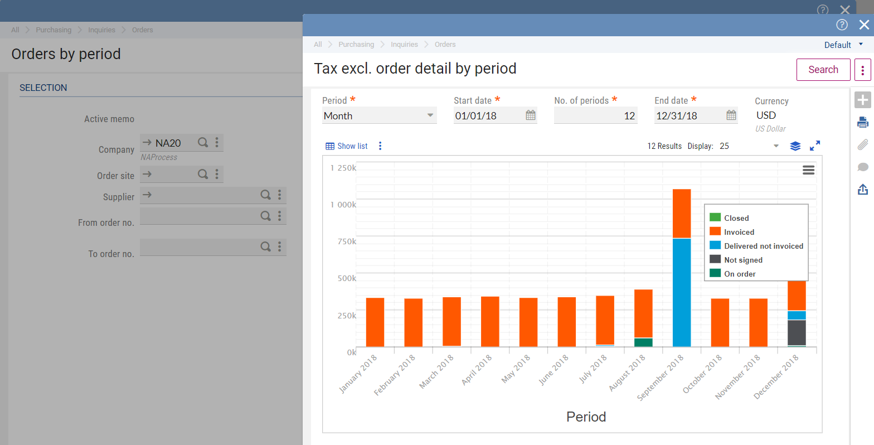The height and width of the screenshot is (445, 874).
Task: Open the attachments paperclip icon
Action: pyautogui.click(x=862, y=145)
